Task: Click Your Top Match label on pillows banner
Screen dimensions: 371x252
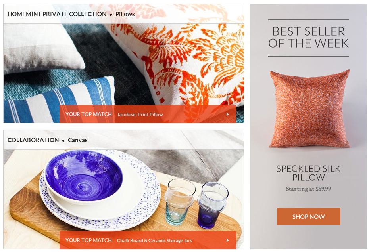Action: tap(88, 114)
